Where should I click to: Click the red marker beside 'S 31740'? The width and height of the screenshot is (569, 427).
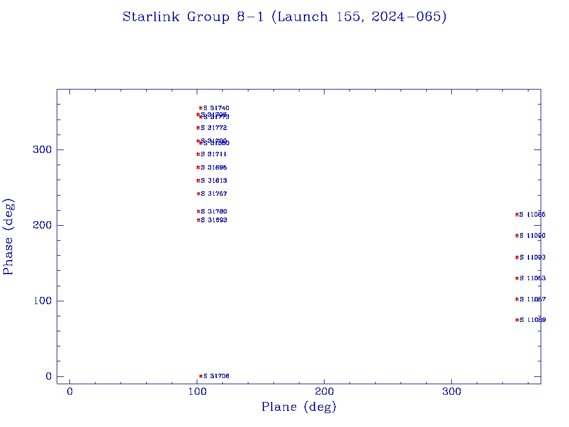201,108
